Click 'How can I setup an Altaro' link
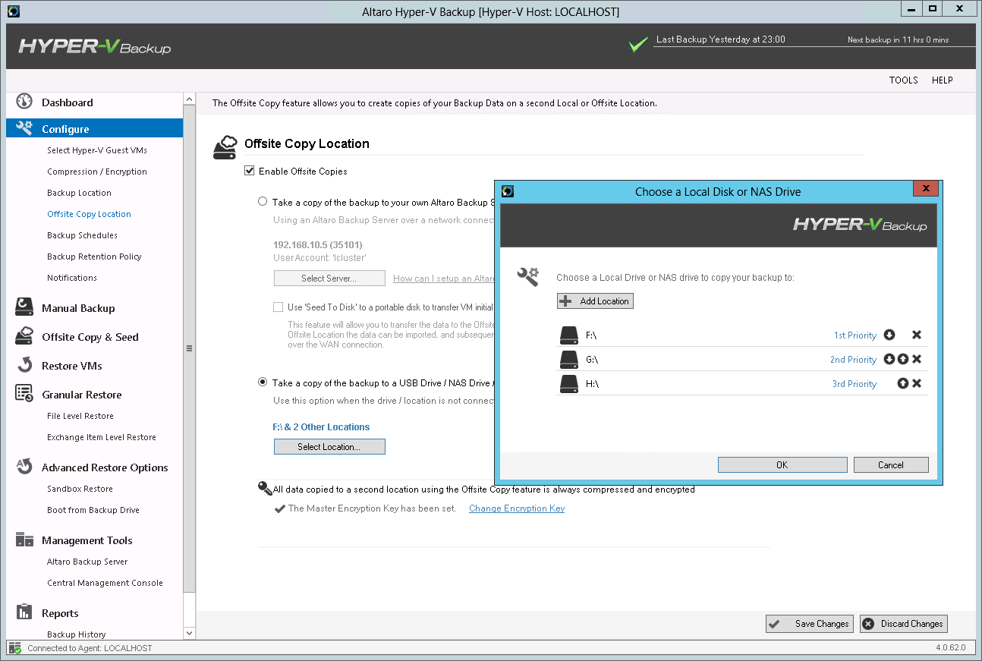This screenshot has width=982, height=661. click(x=444, y=279)
